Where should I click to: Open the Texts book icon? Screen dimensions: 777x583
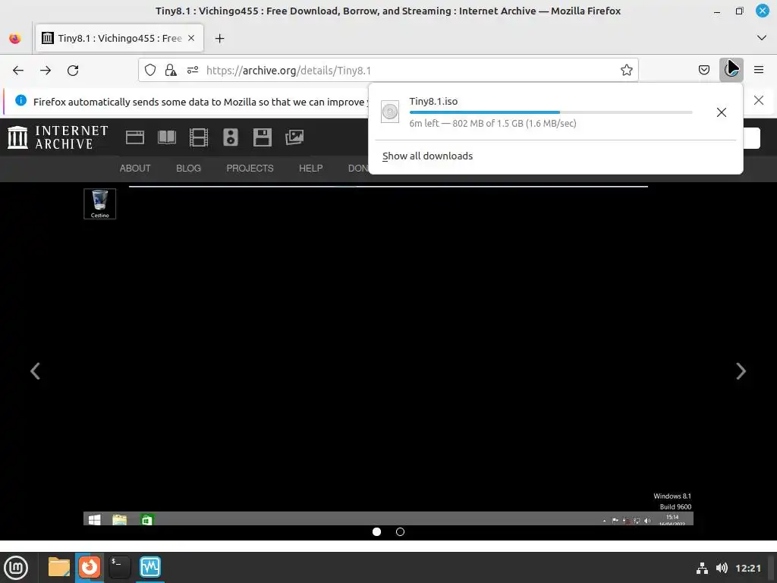click(167, 137)
